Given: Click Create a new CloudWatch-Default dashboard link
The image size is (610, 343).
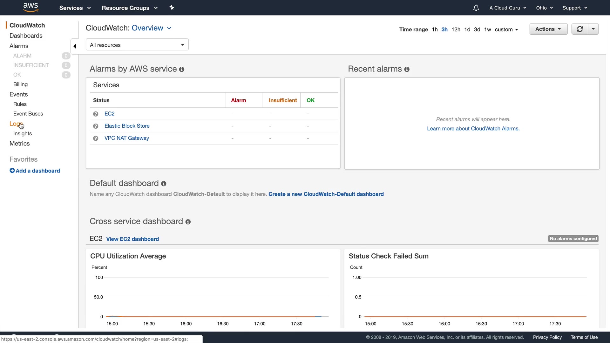Looking at the screenshot, I should (x=326, y=194).
